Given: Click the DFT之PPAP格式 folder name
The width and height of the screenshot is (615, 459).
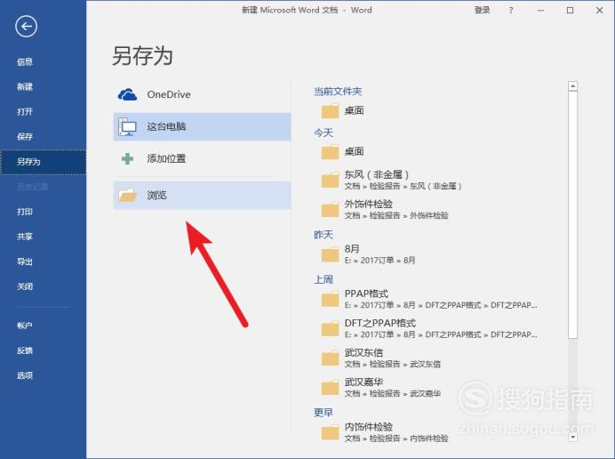Looking at the screenshot, I should (x=380, y=323).
